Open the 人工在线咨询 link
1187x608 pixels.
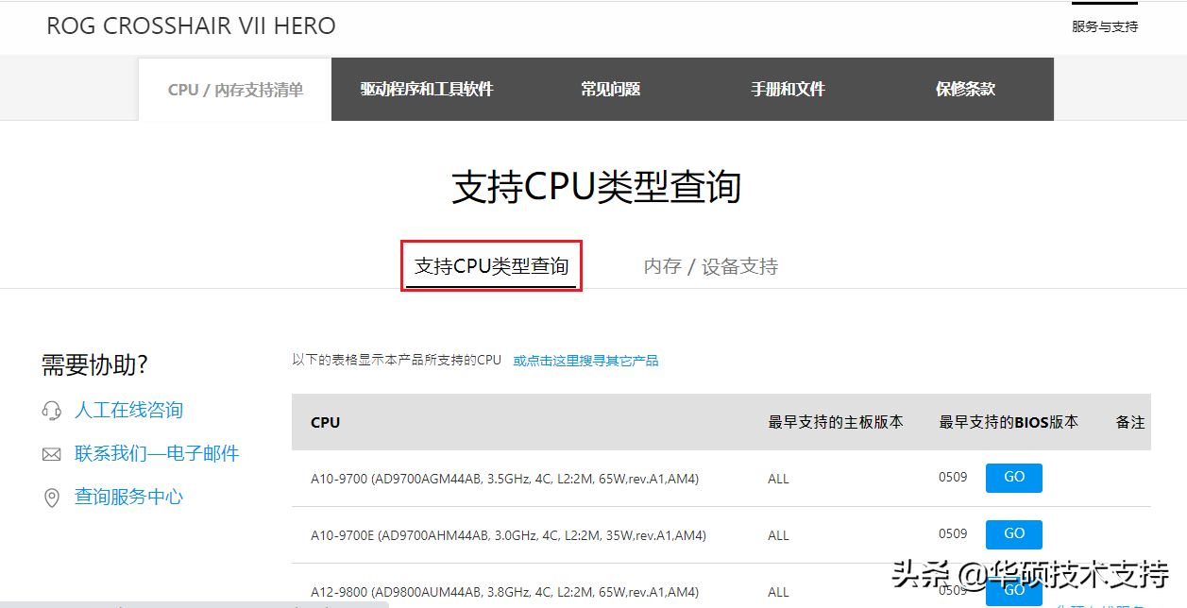[128, 411]
